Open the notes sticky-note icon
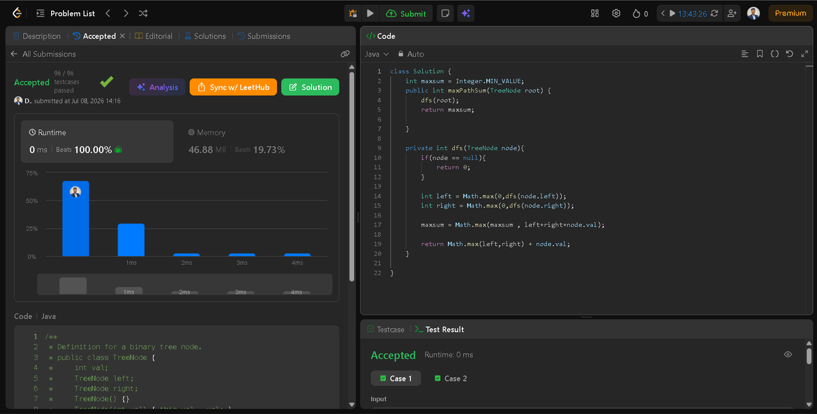 point(445,13)
